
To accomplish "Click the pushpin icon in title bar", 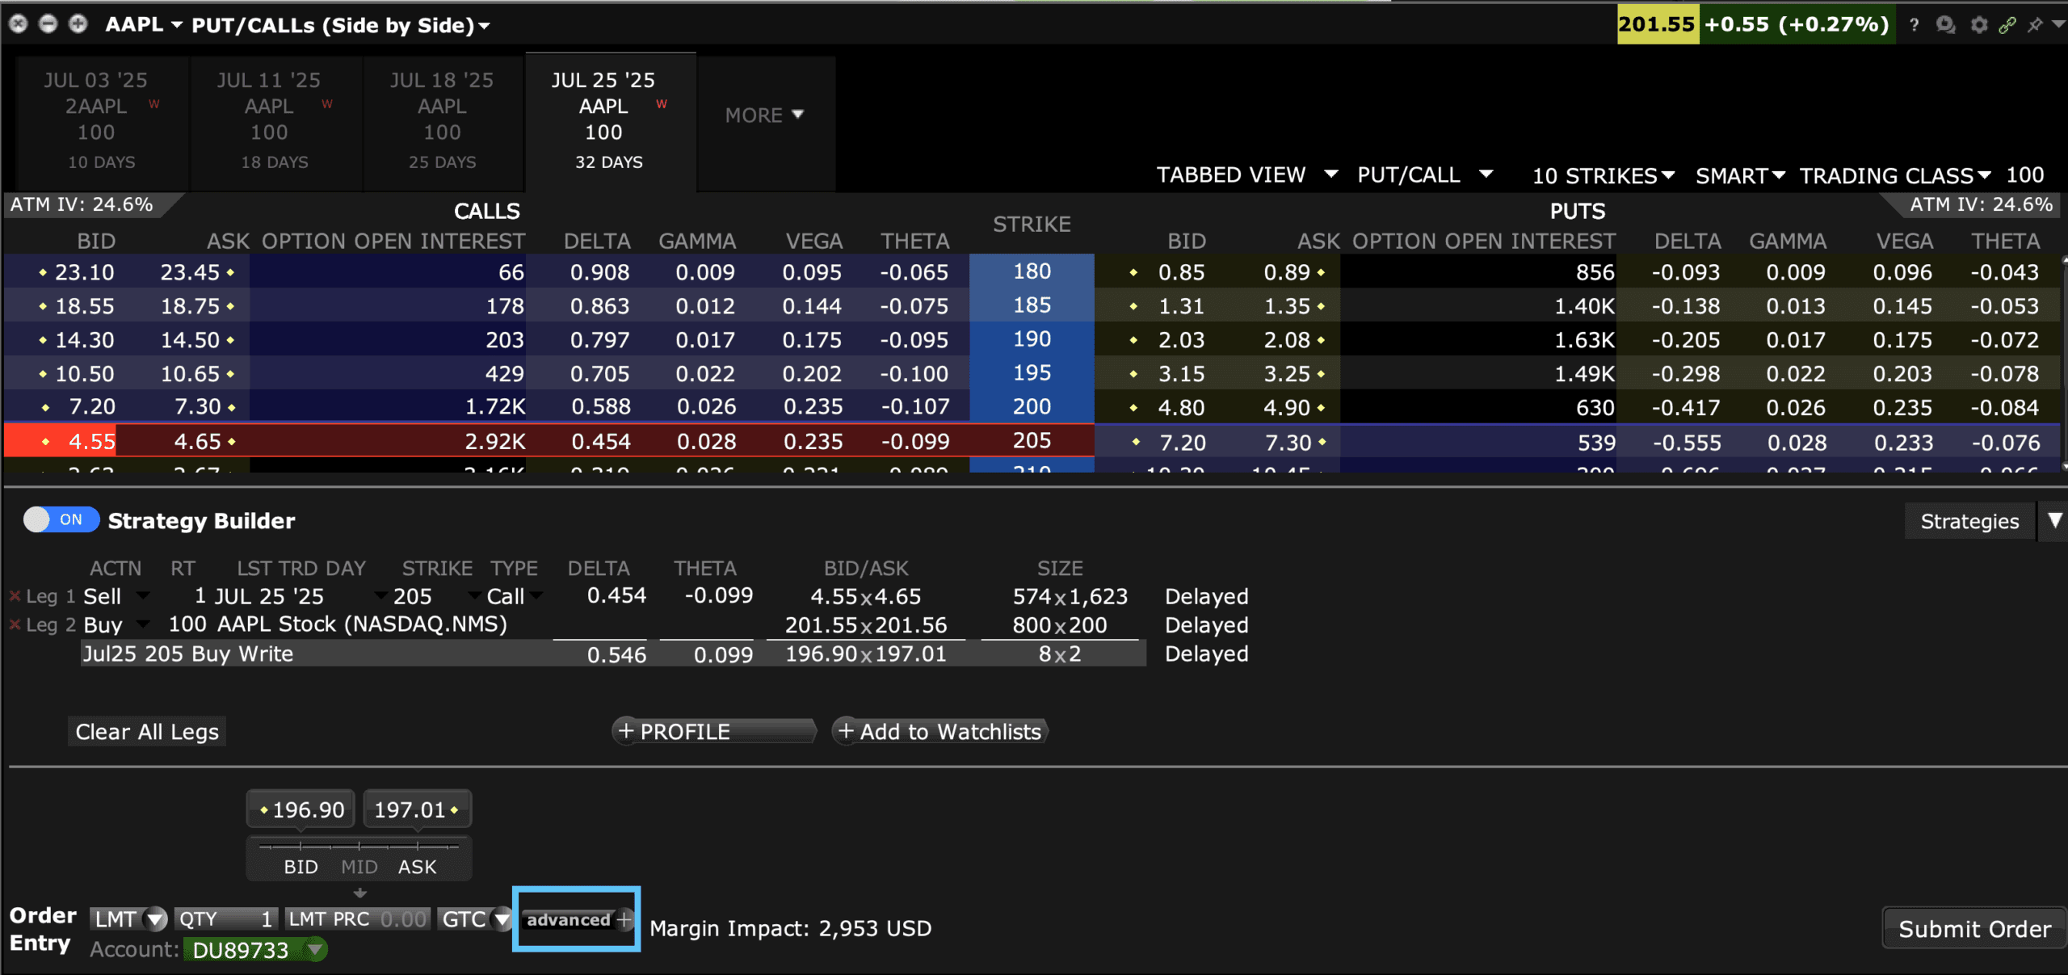I will [x=2034, y=25].
